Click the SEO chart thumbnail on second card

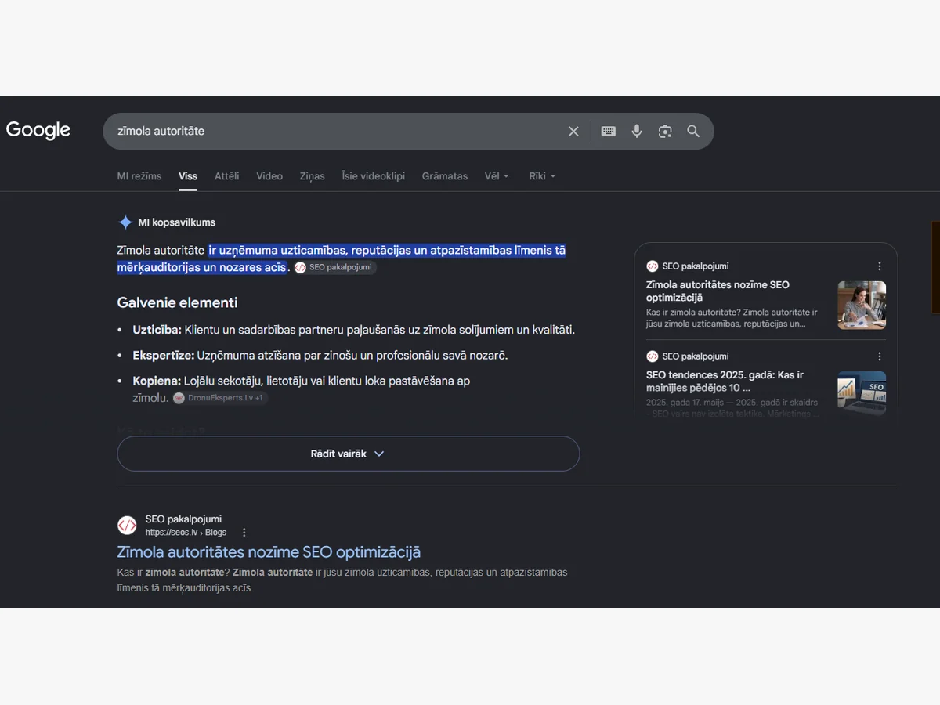click(862, 393)
